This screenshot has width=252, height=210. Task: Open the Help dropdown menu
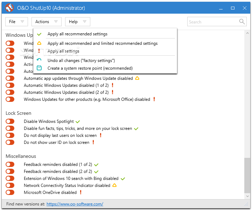tap(78, 22)
